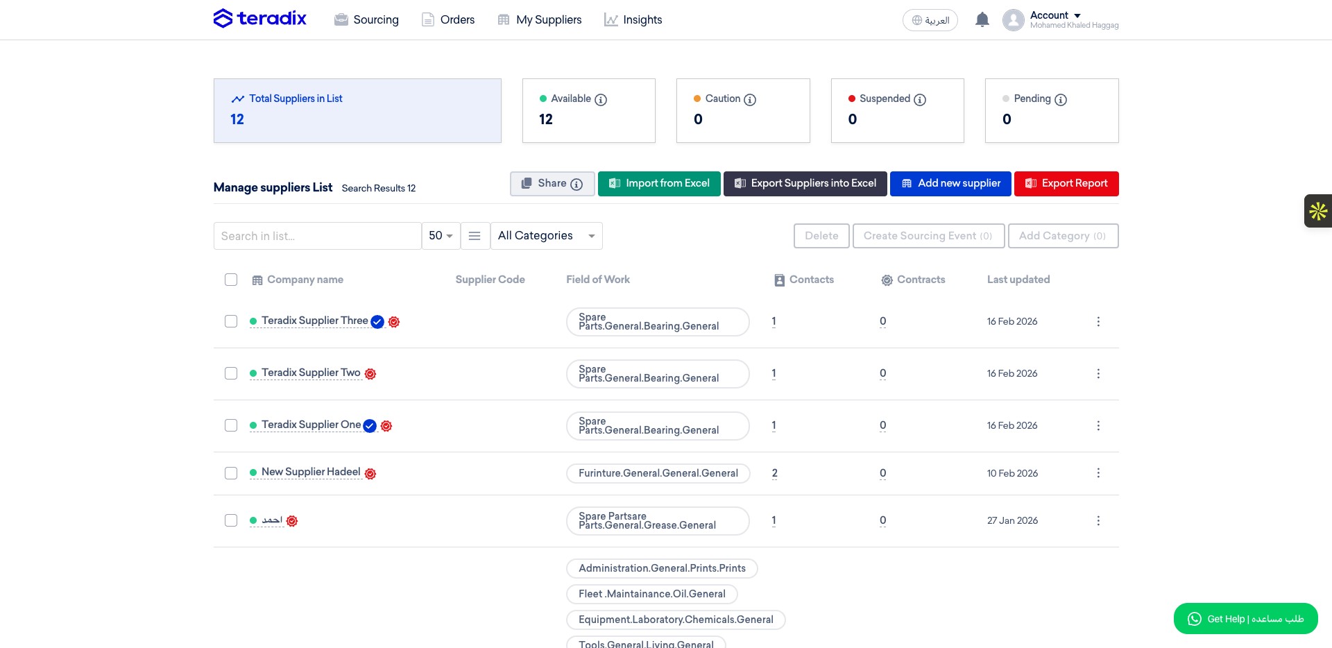Open the Orders menu
1332x648 pixels.
448,19
